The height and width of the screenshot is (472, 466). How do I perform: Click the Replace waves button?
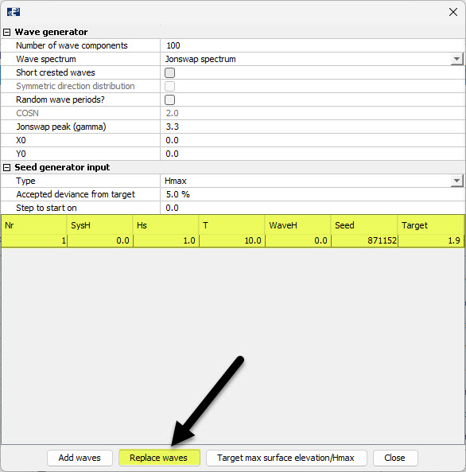(159, 458)
